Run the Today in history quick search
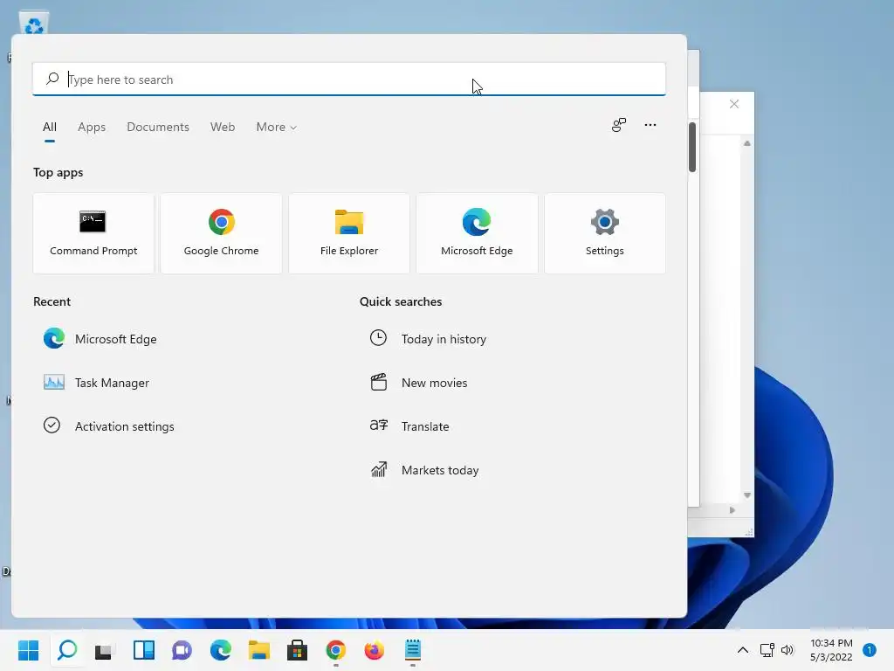This screenshot has height=671, width=894. [428, 339]
